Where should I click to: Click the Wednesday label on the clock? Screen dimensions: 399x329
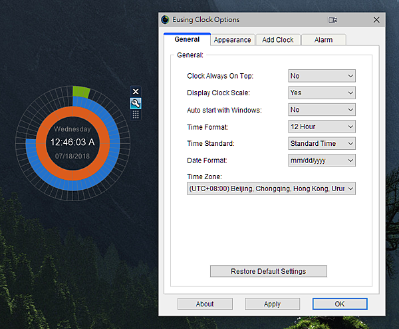point(72,129)
